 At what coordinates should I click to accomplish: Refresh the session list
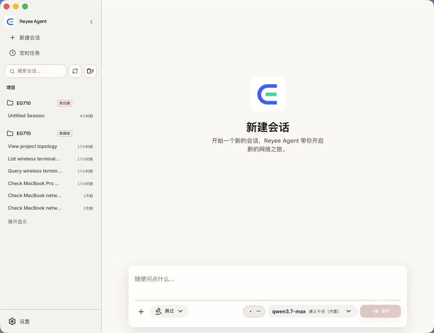click(x=75, y=71)
